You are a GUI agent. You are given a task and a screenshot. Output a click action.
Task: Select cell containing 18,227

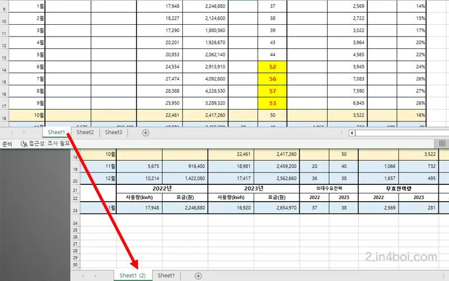coord(159,19)
